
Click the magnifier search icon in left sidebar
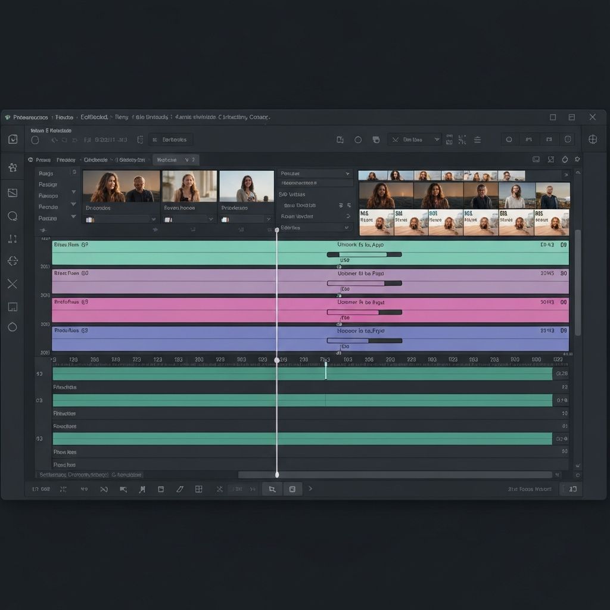[x=13, y=216]
